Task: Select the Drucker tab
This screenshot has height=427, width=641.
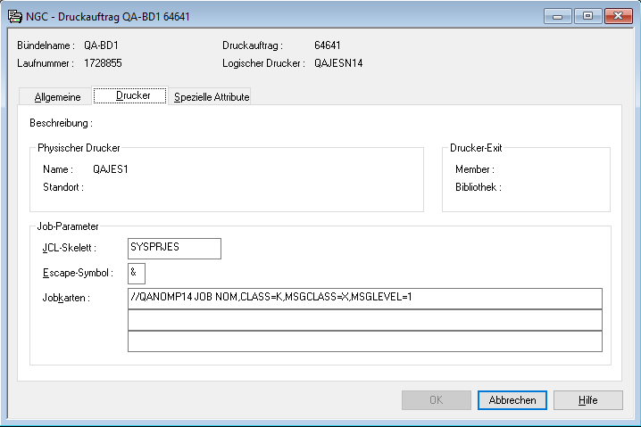Action: pos(132,96)
